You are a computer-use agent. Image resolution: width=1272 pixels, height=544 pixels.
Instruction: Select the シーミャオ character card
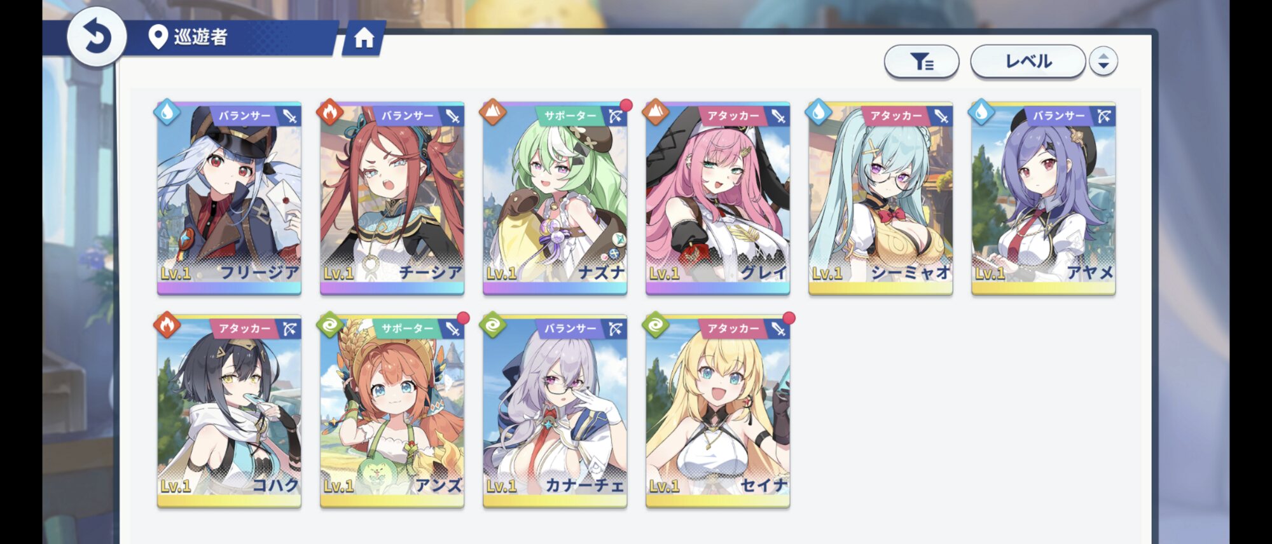[880, 198]
